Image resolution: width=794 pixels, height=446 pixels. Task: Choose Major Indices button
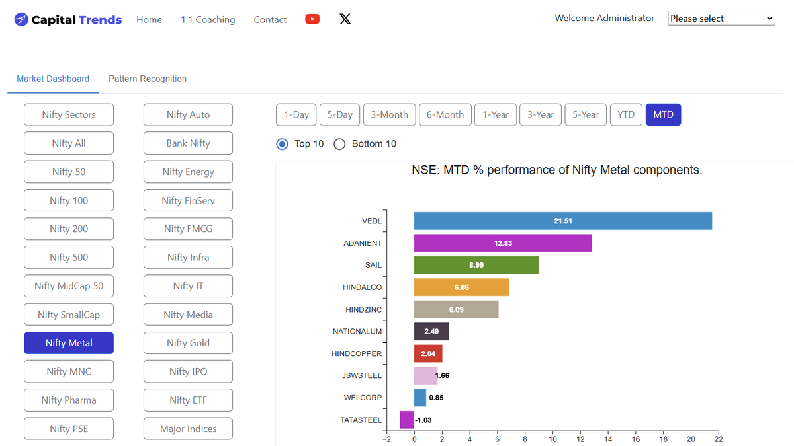189,429
